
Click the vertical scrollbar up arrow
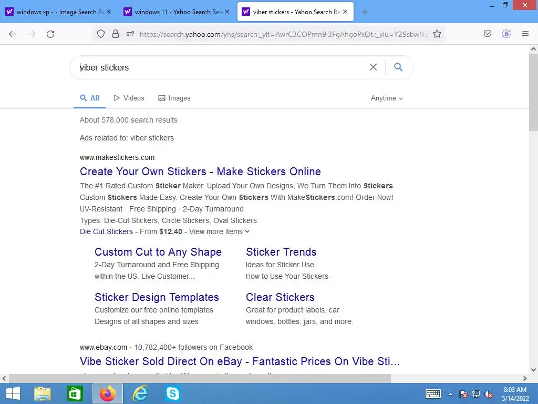(533, 49)
